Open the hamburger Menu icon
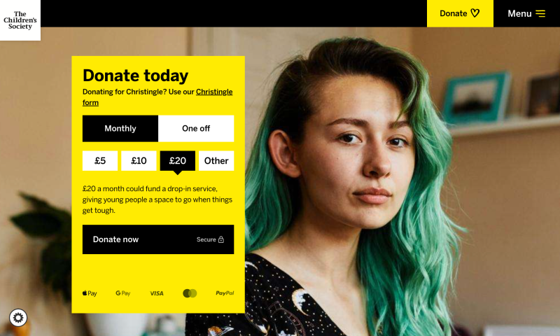This screenshot has width=560, height=336. (x=540, y=13)
